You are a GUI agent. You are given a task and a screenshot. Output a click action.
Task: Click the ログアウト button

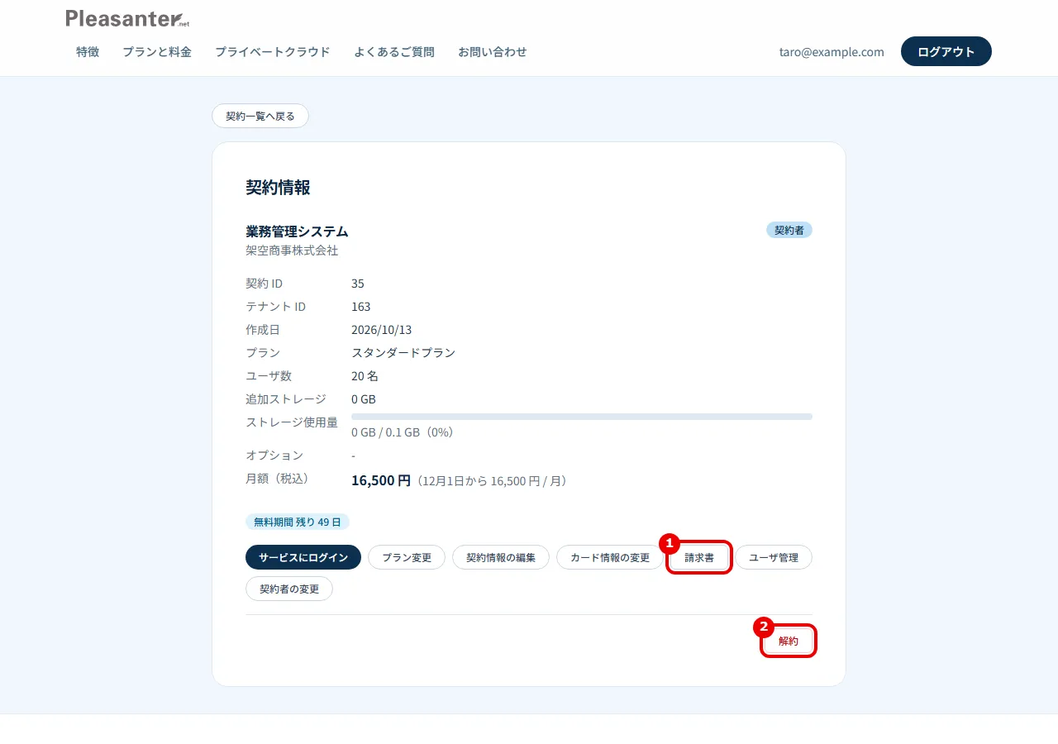point(946,51)
